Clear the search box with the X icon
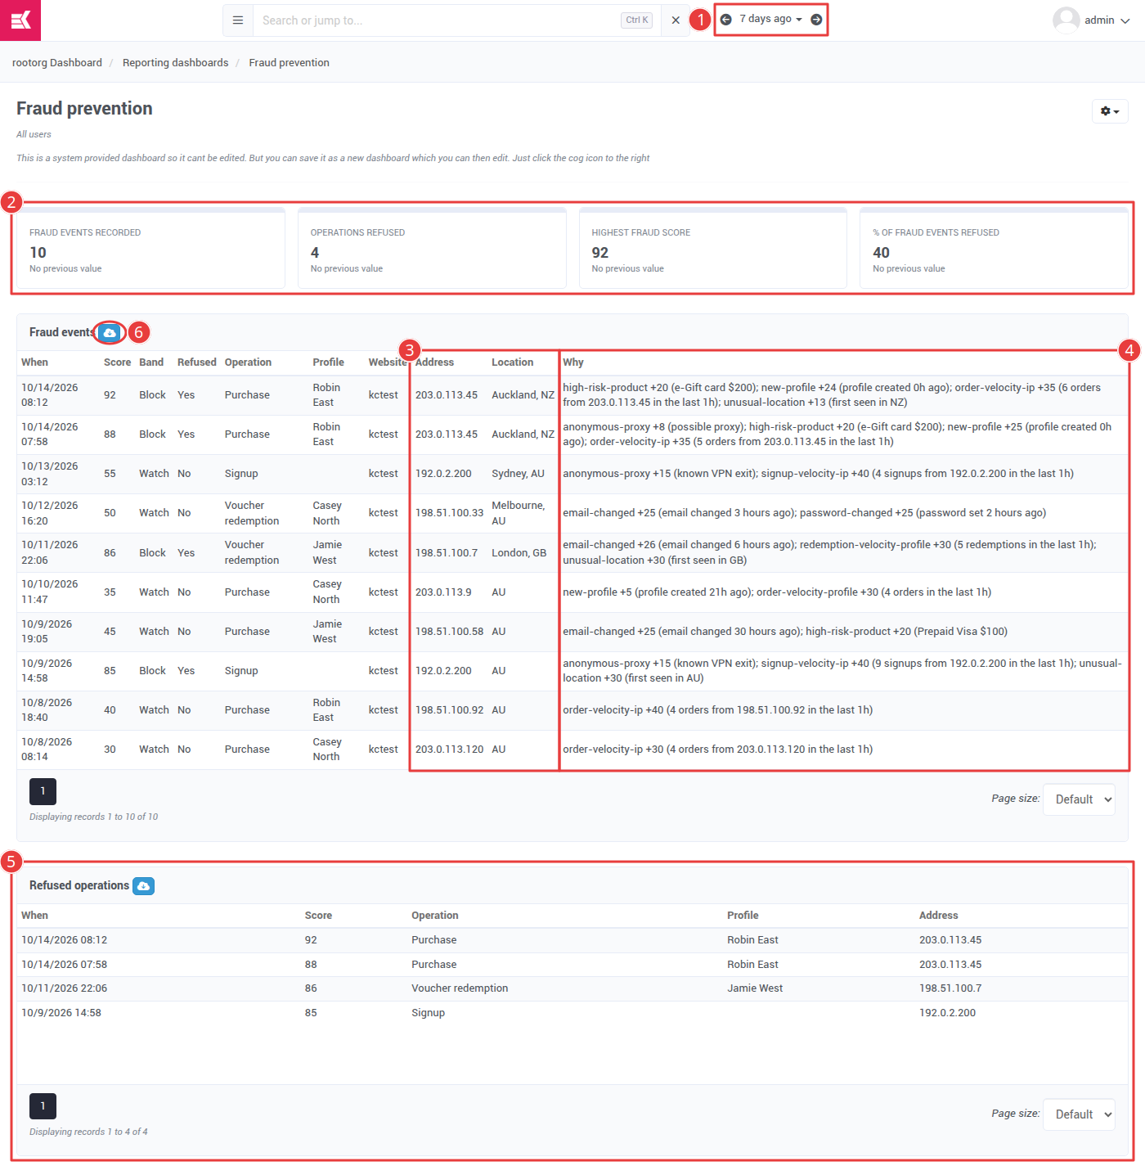This screenshot has width=1145, height=1166. coord(676,20)
